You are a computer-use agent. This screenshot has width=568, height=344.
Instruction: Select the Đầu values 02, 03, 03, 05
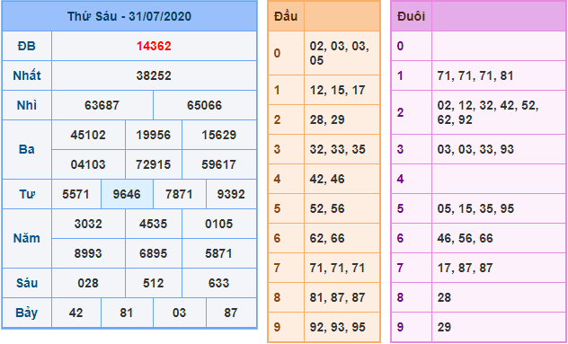(340, 53)
